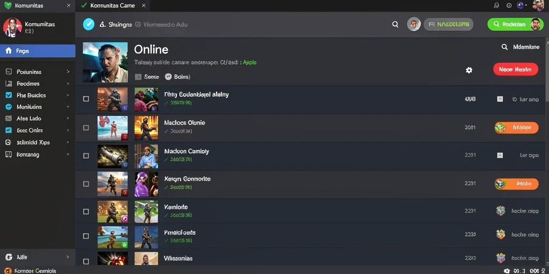The width and height of the screenshot is (549, 274).
Task: Switch to the Komumitas tab
Action: click(x=38, y=5)
